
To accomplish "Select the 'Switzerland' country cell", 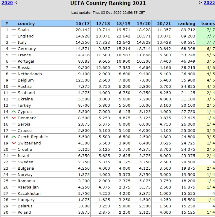I will 43,143.
